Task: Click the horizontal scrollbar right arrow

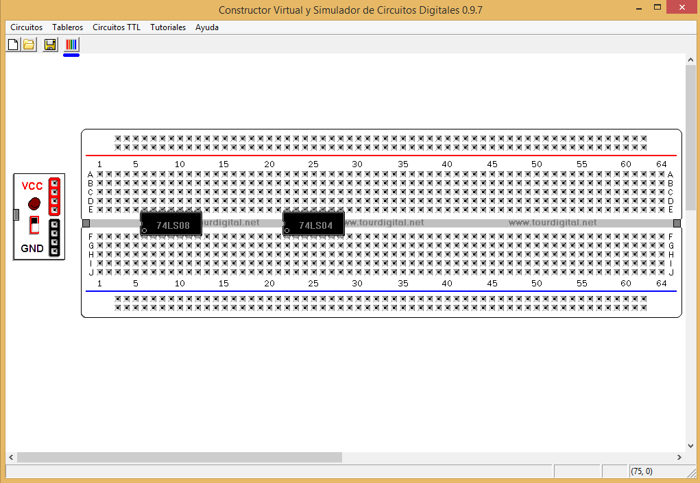Action: (x=679, y=457)
